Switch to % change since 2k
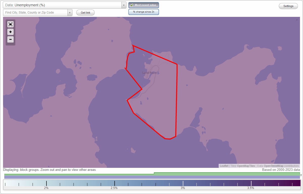Image resolution: width=303 pixels, height=194 pixels. pyautogui.click(x=144, y=12)
